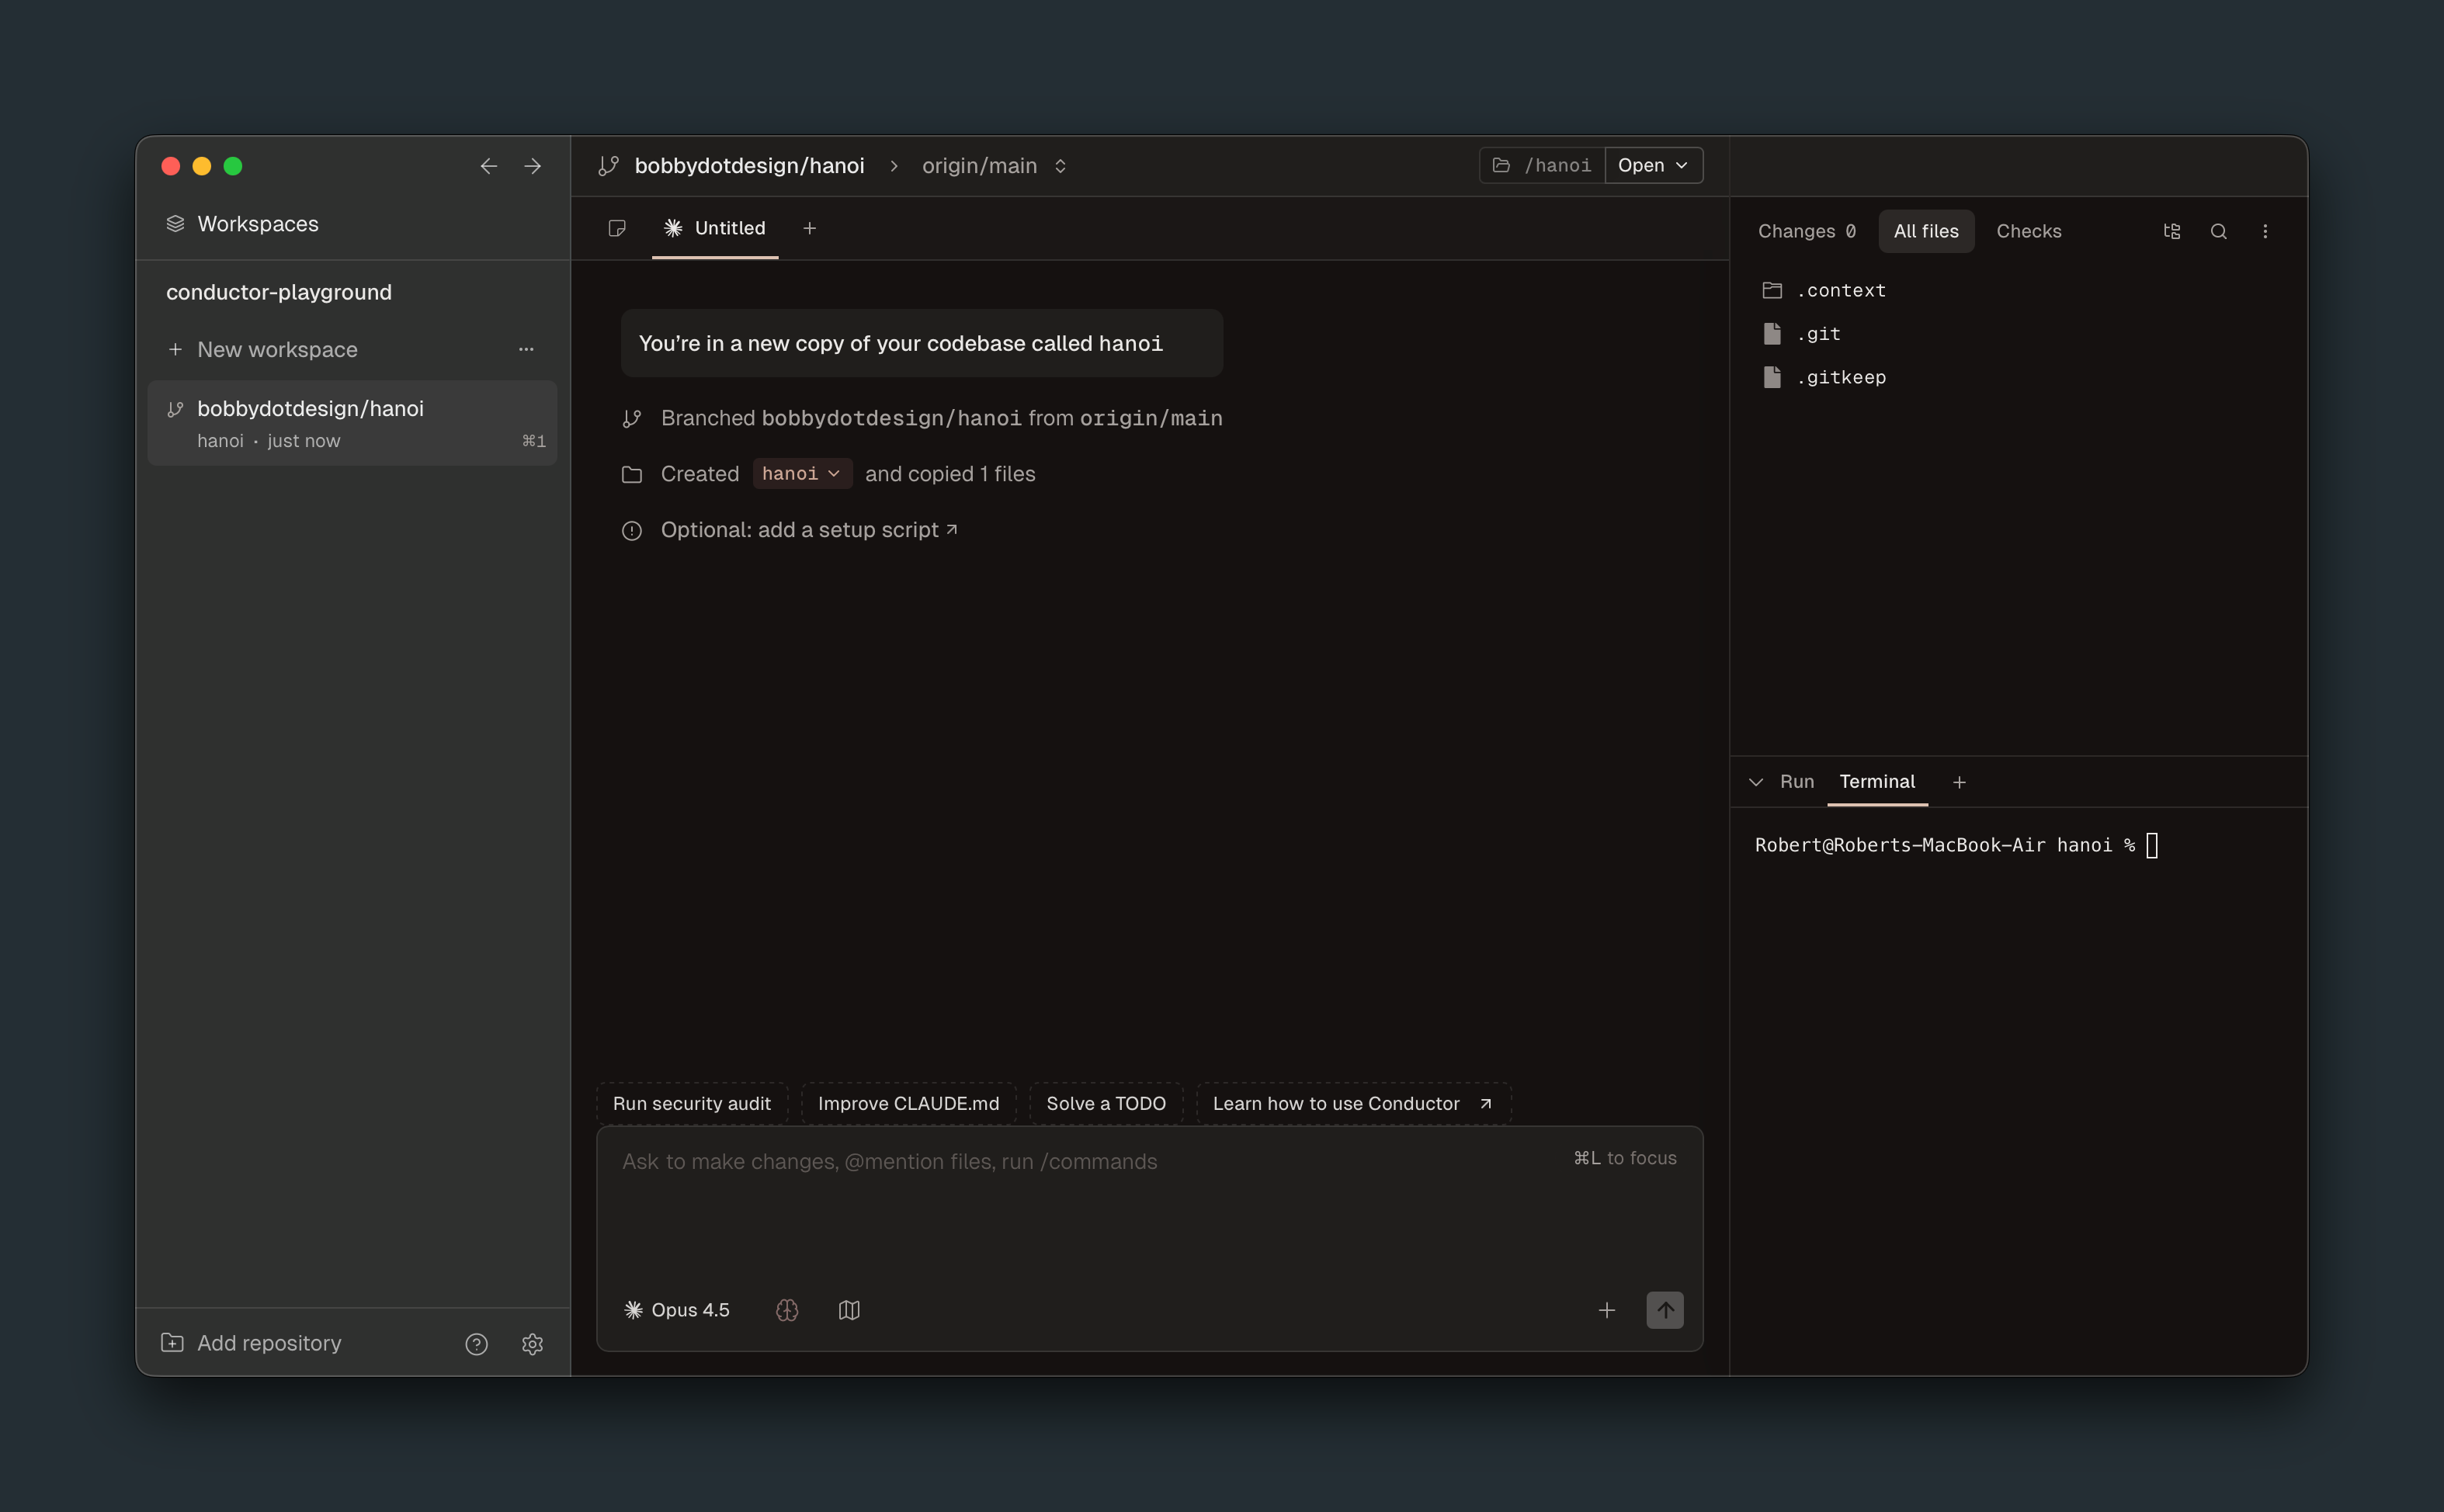Toggle the thinking mode brain icon

pyautogui.click(x=787, y=1310)
